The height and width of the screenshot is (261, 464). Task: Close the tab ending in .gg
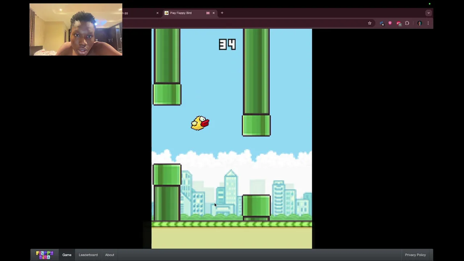(157, 13)
